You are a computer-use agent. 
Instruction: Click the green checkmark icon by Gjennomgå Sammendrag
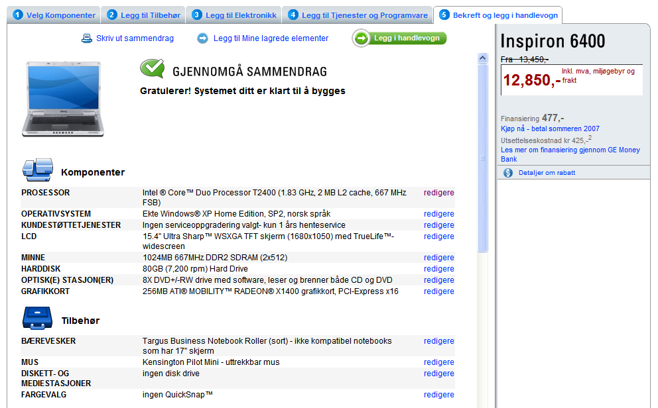point(152,68)
